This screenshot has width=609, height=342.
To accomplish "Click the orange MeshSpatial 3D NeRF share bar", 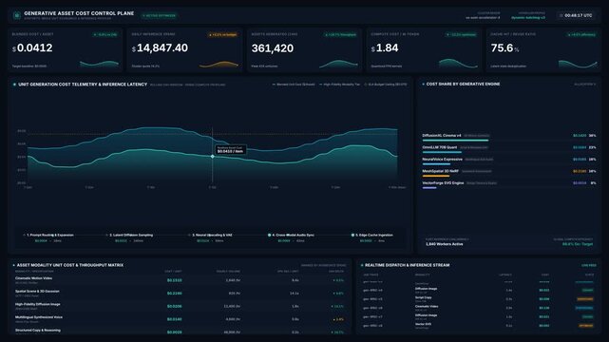I will click(x=436, y=176).
